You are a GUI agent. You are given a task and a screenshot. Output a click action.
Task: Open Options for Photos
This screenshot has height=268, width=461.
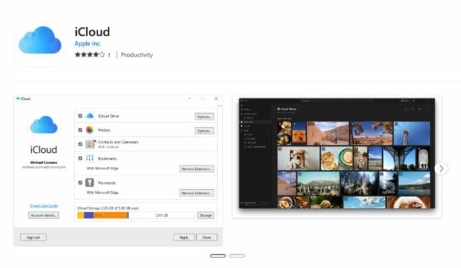(204, 131)
